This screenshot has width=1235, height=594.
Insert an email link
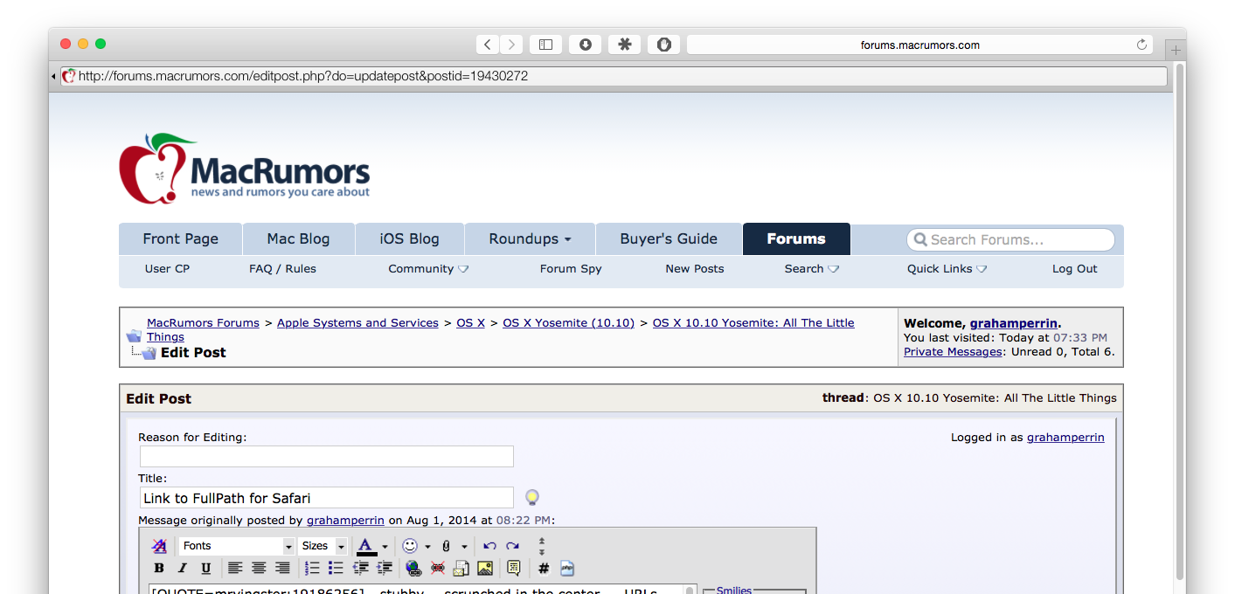tap(461, 569)
